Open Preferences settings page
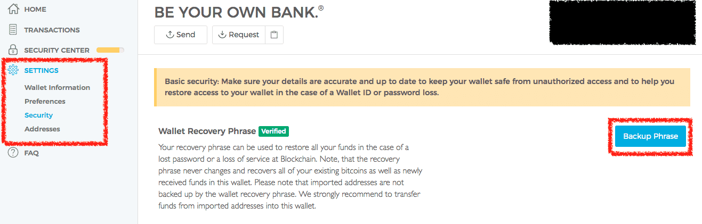702x224 pixels. click(x=45, y=101)
